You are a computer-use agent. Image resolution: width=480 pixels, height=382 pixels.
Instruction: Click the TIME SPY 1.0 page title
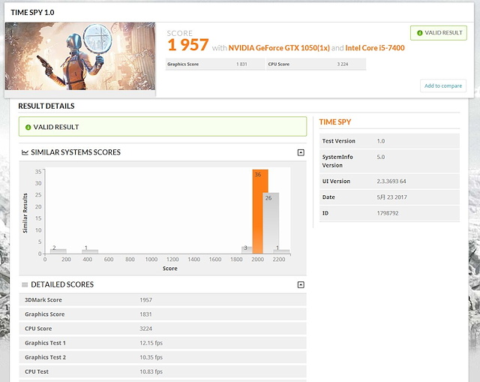[x=32, y=12]
